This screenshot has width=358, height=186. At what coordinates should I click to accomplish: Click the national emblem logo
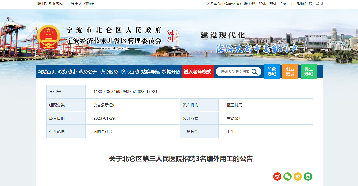tap(48, 37)
